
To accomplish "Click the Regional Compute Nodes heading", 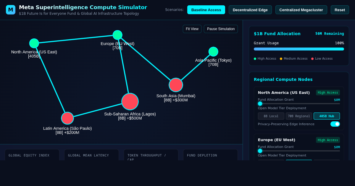I will click(283, 79).
